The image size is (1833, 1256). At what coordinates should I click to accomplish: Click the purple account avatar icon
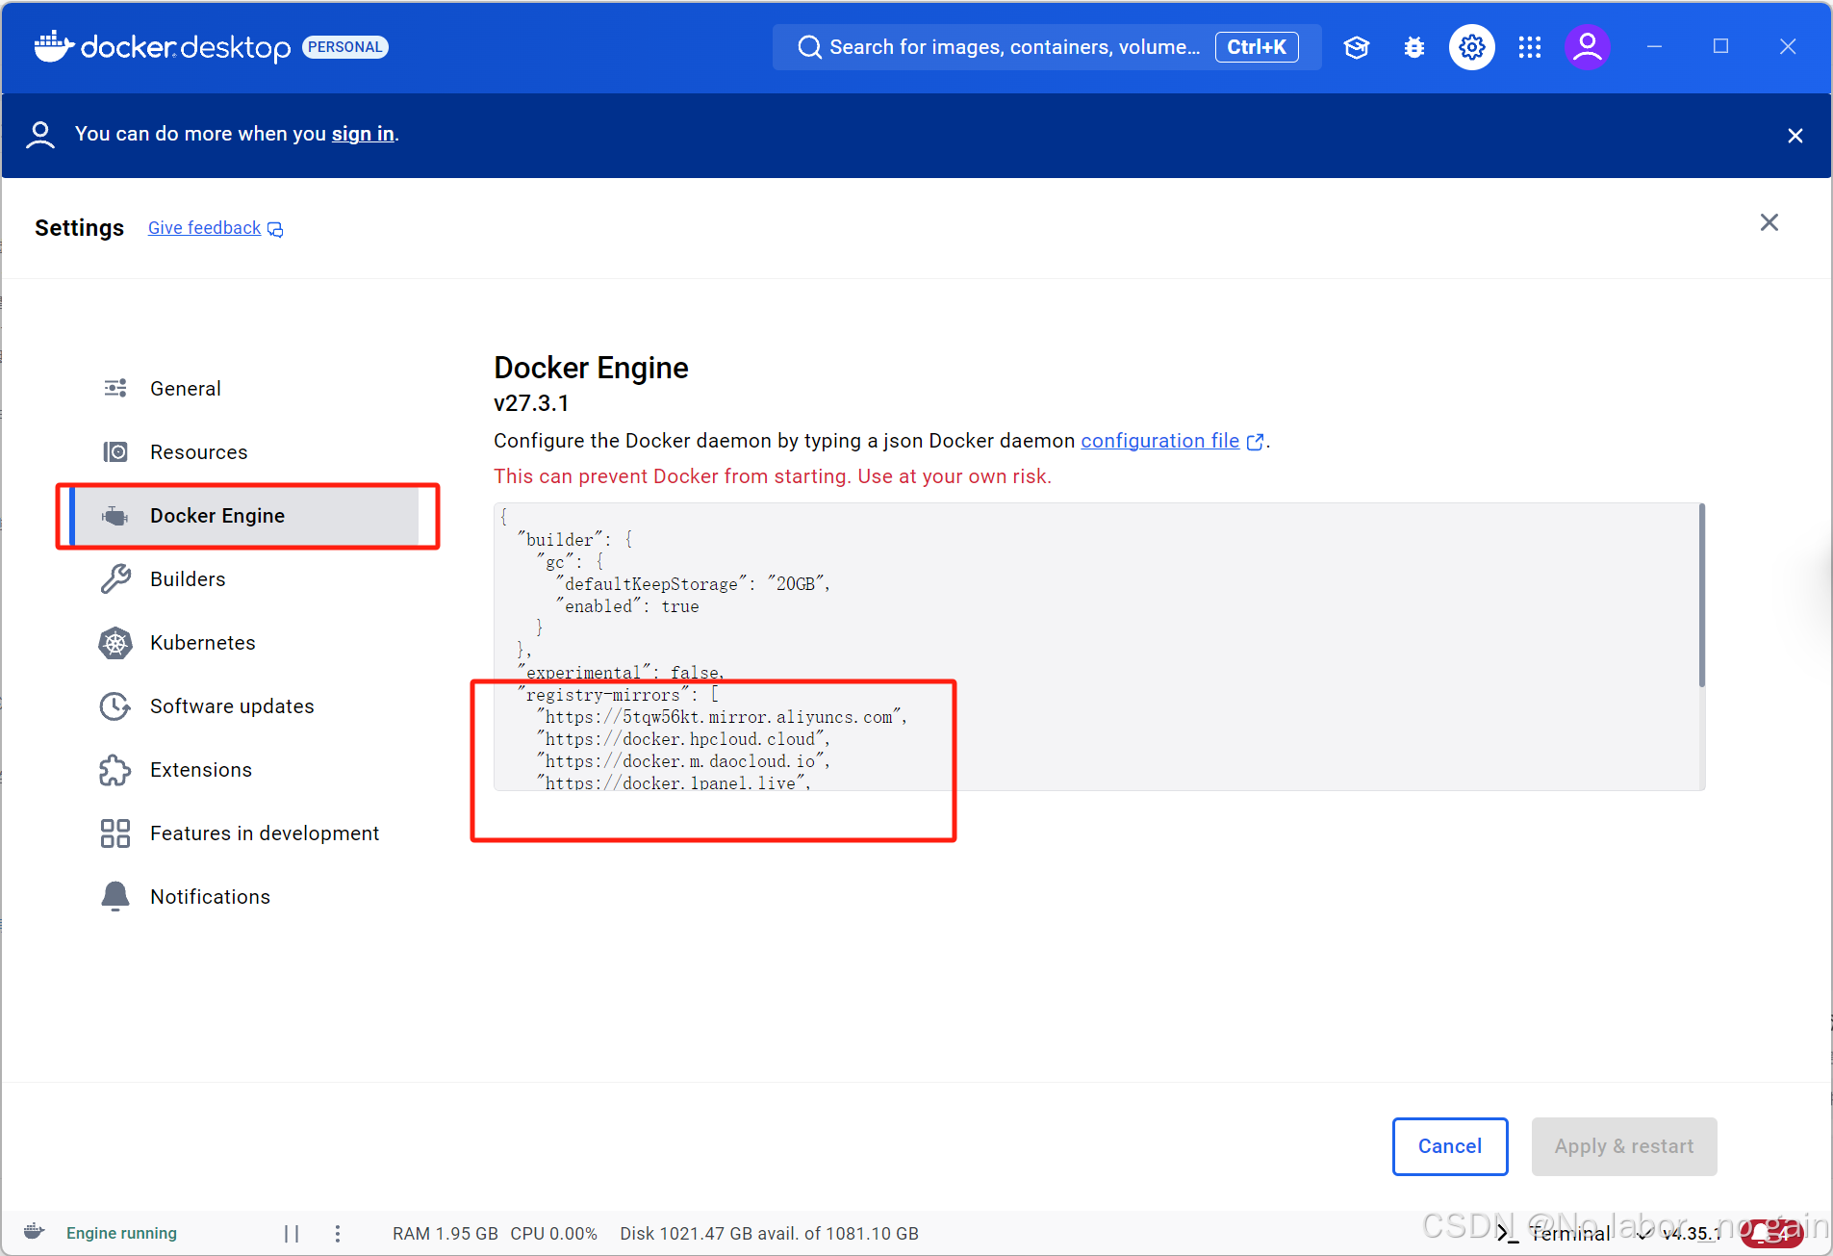(1588, 46)
